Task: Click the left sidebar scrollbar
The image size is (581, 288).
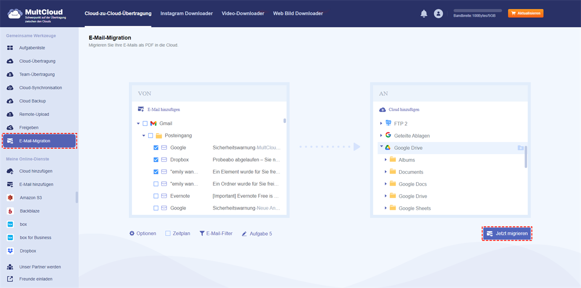Action: click(x=76, y=197)
